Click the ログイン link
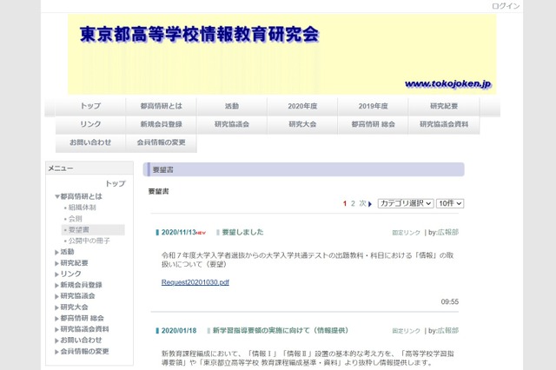The width and height of the screenshot is (556, 370). pyautogui.click(x=506, y=6)
